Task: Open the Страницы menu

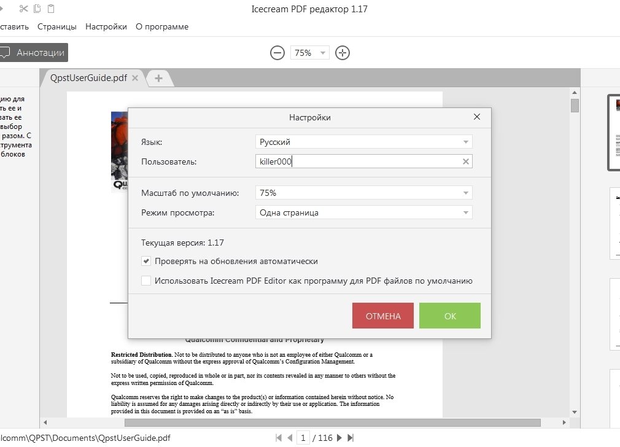Action: pyautogui.click(x=57, y=26)
